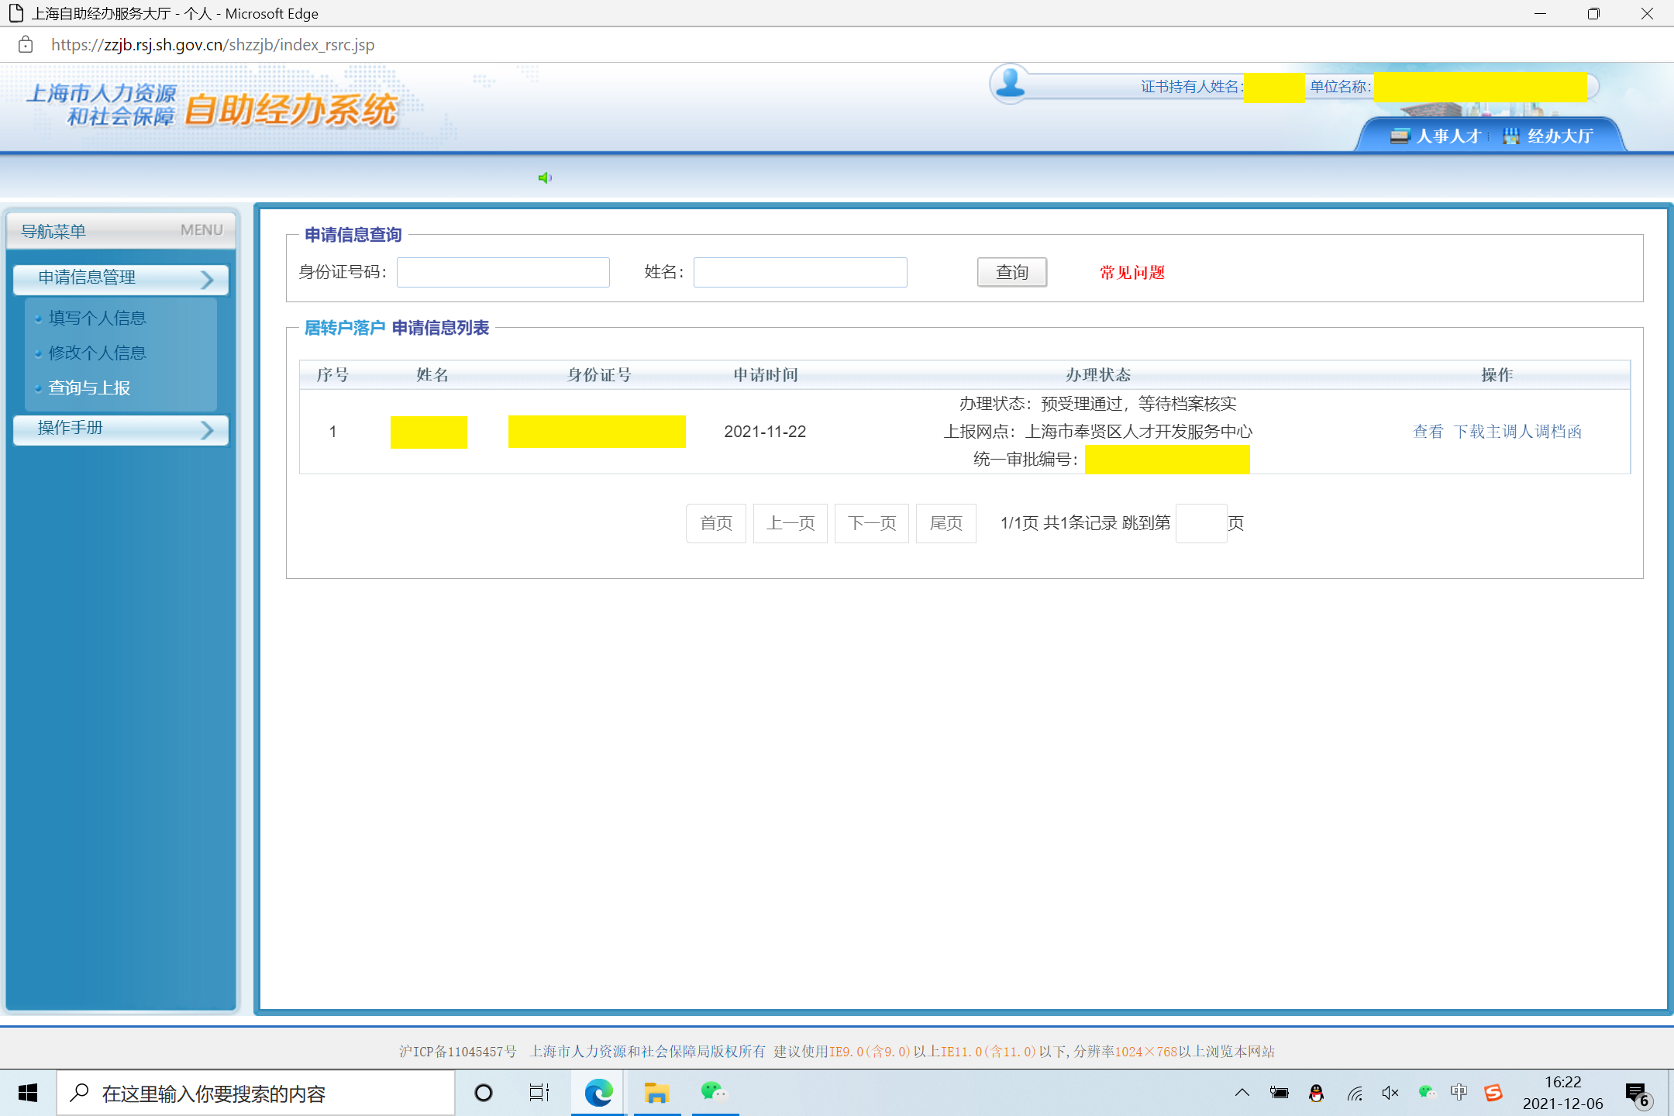The image size is (1674, 1116).
Task: Open the 人事人才 tab
Action: 1436,136
